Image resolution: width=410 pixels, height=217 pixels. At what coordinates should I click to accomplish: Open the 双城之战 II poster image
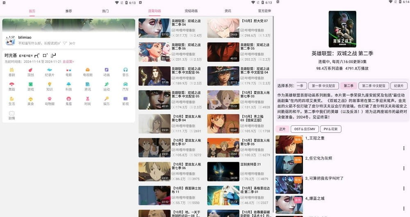342,29
